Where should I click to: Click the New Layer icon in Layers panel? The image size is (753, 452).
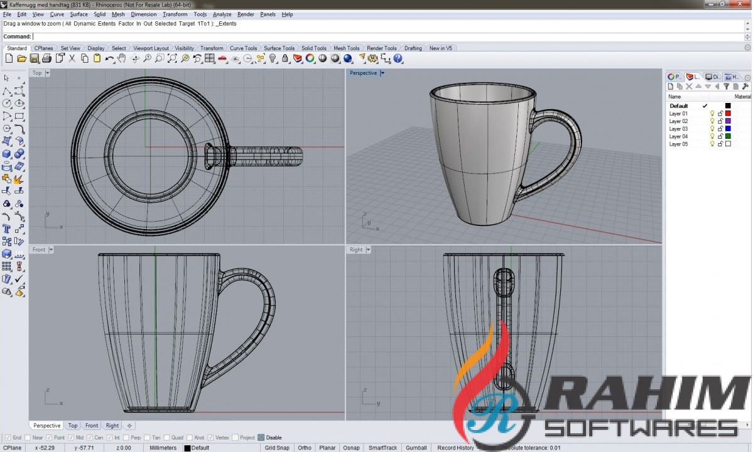coord(670,87)
